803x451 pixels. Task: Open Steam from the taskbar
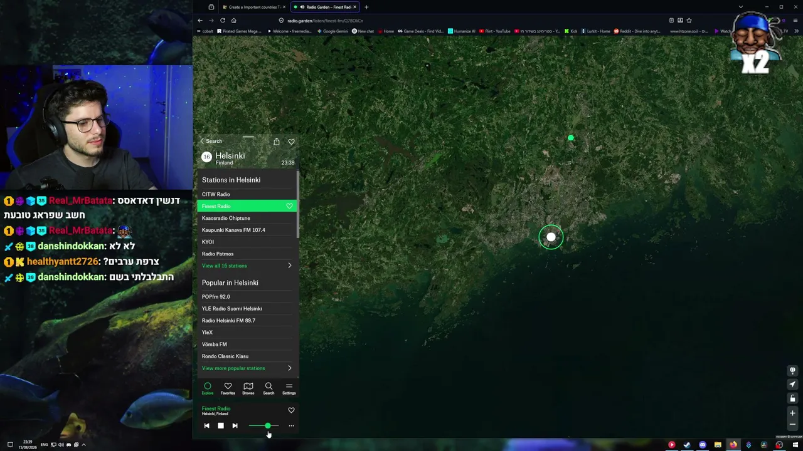pyautogui.click(x=687, y=445)
